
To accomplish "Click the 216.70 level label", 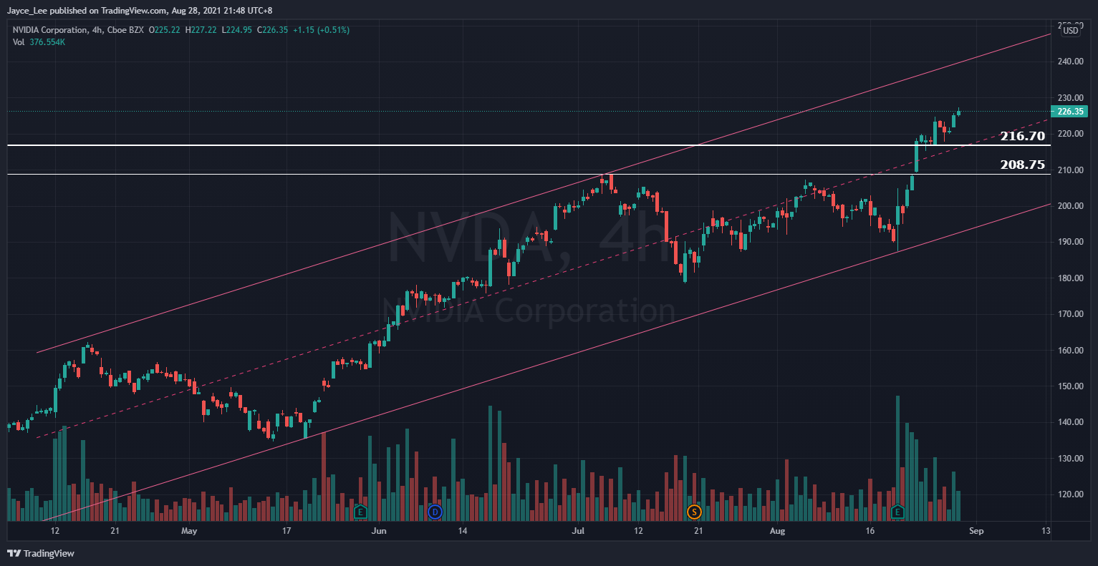I will pyautogui.click(x=1022, y=136).
